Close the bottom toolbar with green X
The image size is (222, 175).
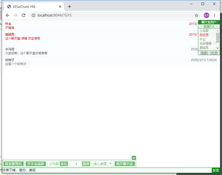(134, 158)
